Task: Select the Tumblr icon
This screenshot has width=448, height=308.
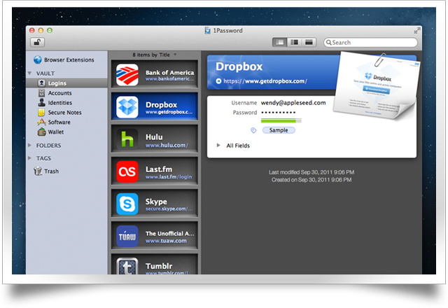Action: click(x=127, y=266)
